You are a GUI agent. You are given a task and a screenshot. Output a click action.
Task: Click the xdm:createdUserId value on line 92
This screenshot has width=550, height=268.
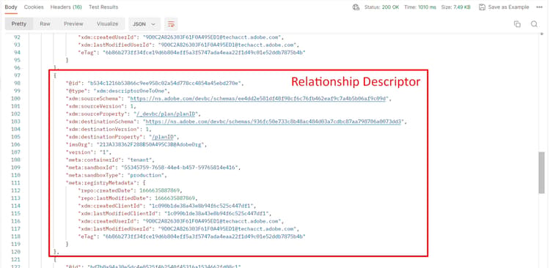(213, 37)
